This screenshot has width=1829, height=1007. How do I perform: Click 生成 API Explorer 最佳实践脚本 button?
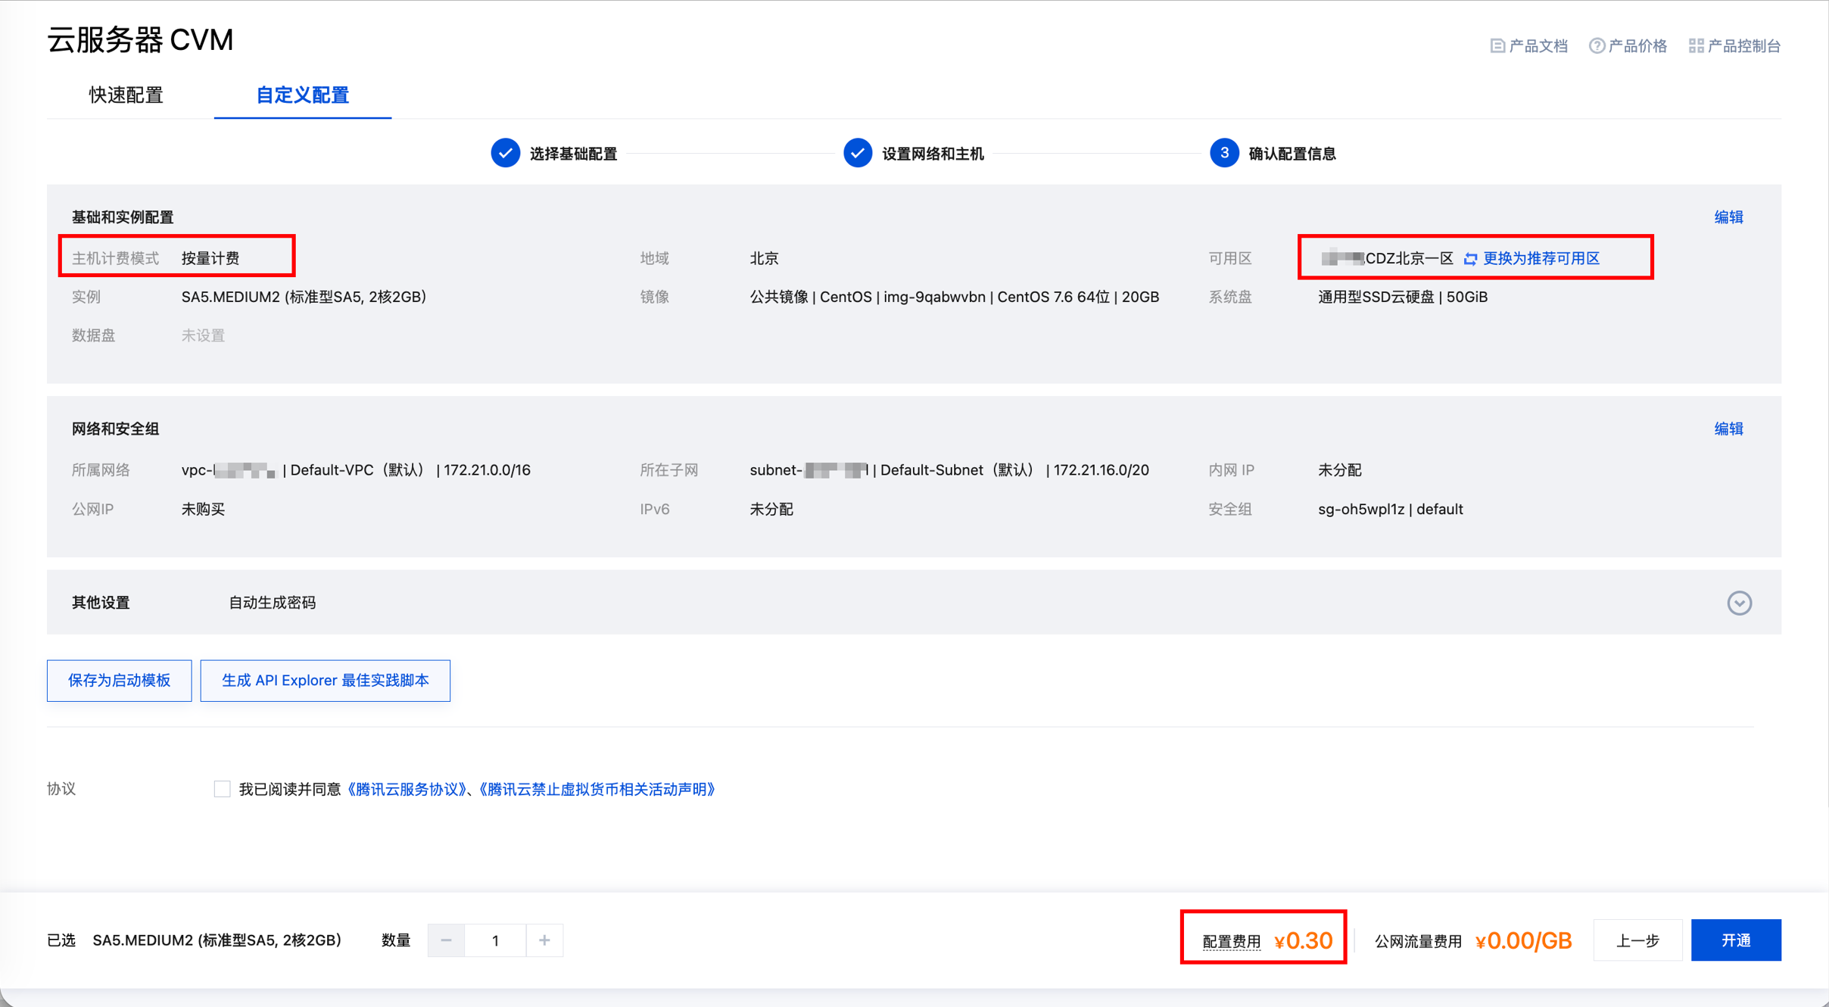325,680
